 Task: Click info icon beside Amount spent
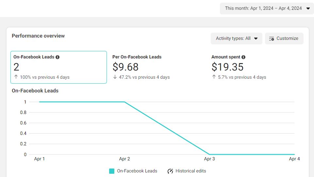pos(243,57)
